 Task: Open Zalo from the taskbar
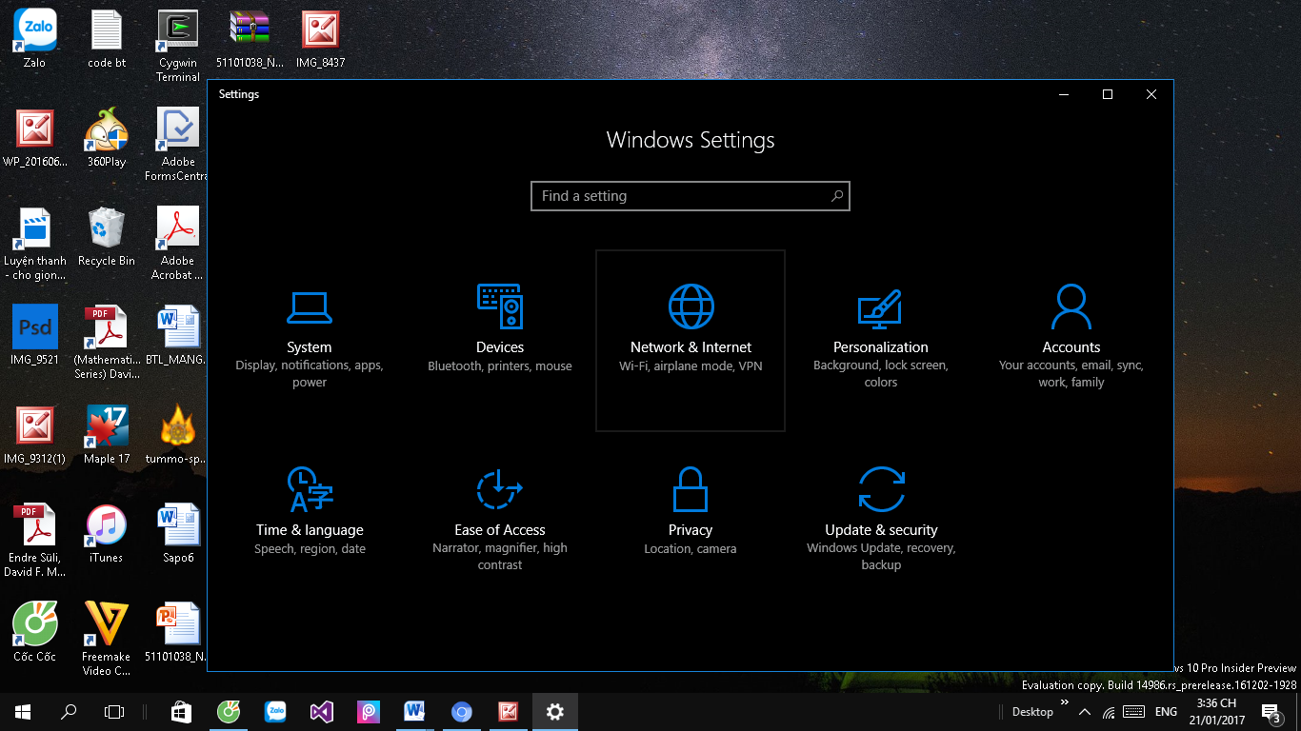pos(275,711)
